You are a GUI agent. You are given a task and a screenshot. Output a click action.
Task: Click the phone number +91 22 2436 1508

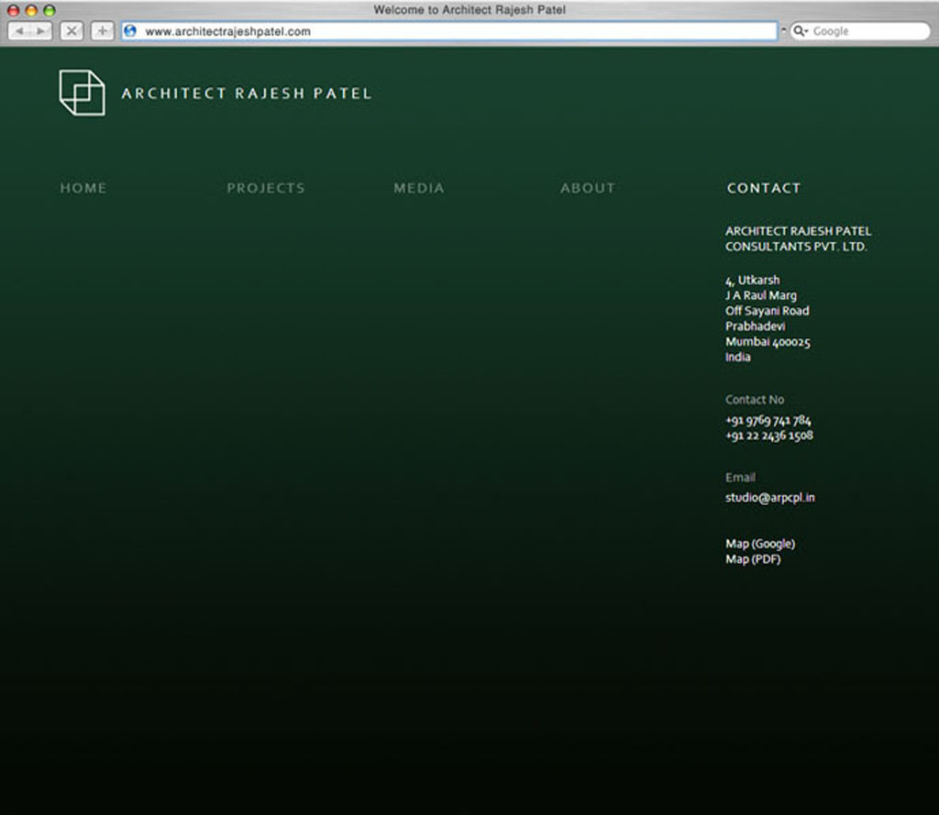coord(769,436)
